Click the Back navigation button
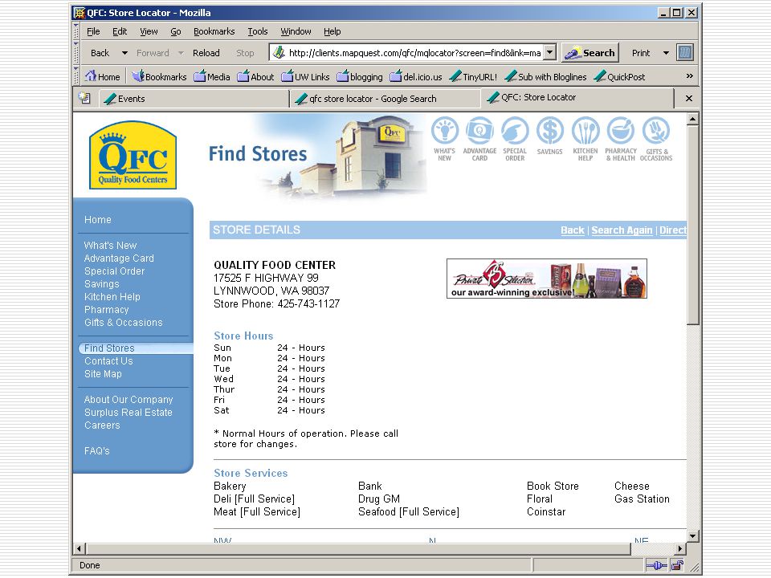This screenshot has height=578, width=771. [x=100, y=53]
